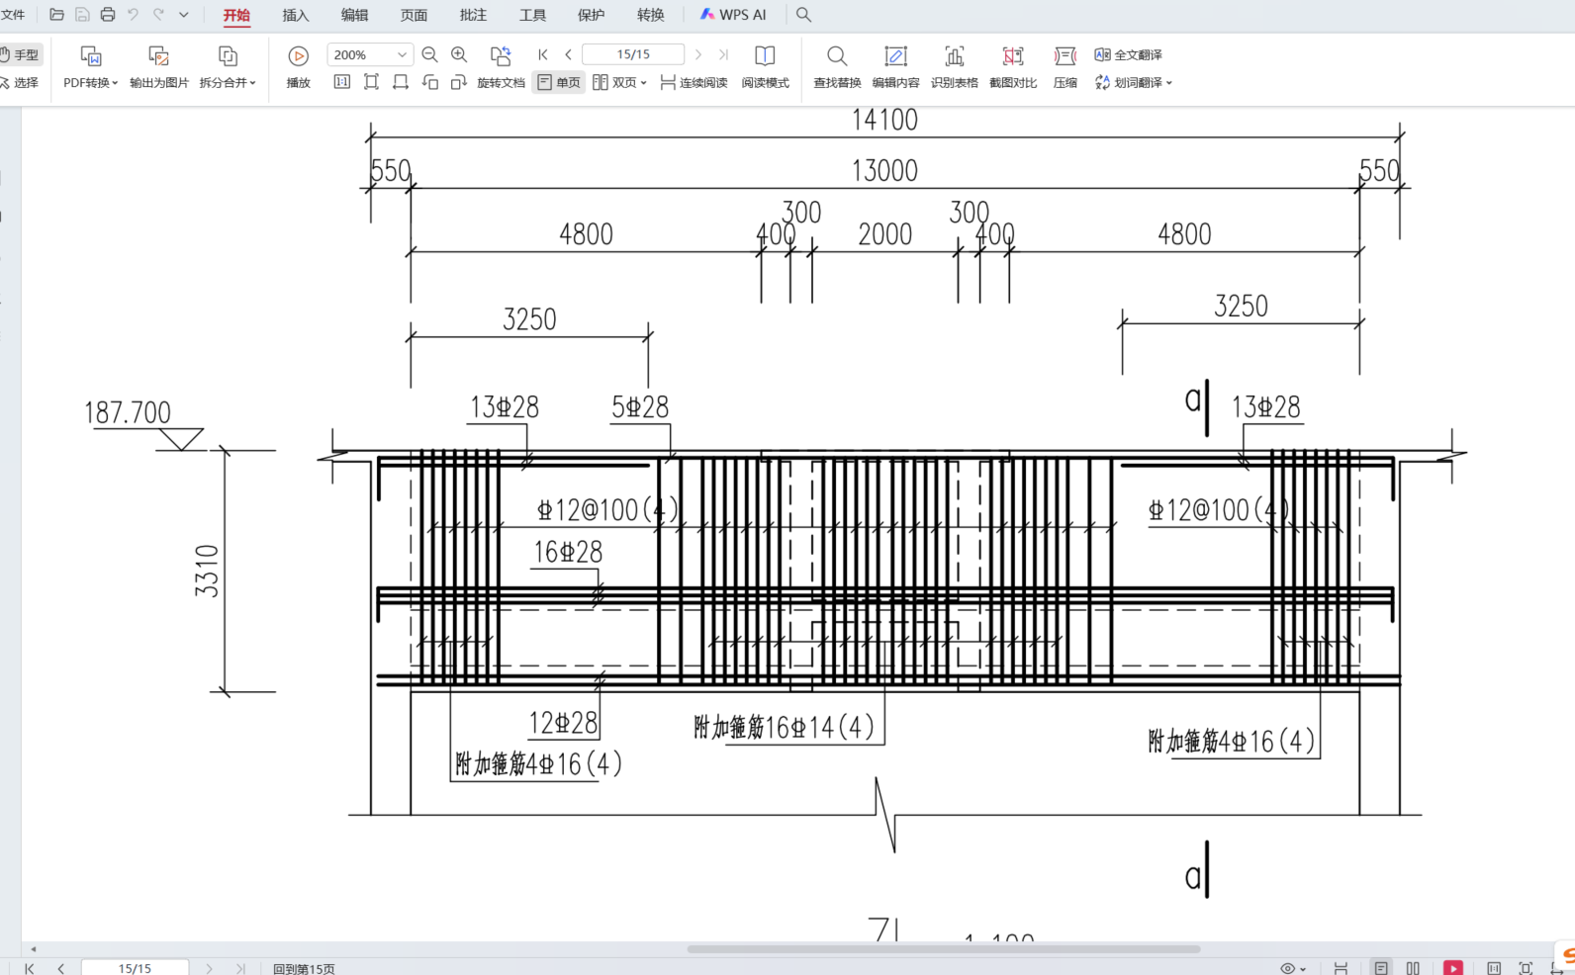This screenshot has height=975, width=1575.
Task: Click the 1:1 actual size icon
Action: pyautogui.click(x=341, y=82)
